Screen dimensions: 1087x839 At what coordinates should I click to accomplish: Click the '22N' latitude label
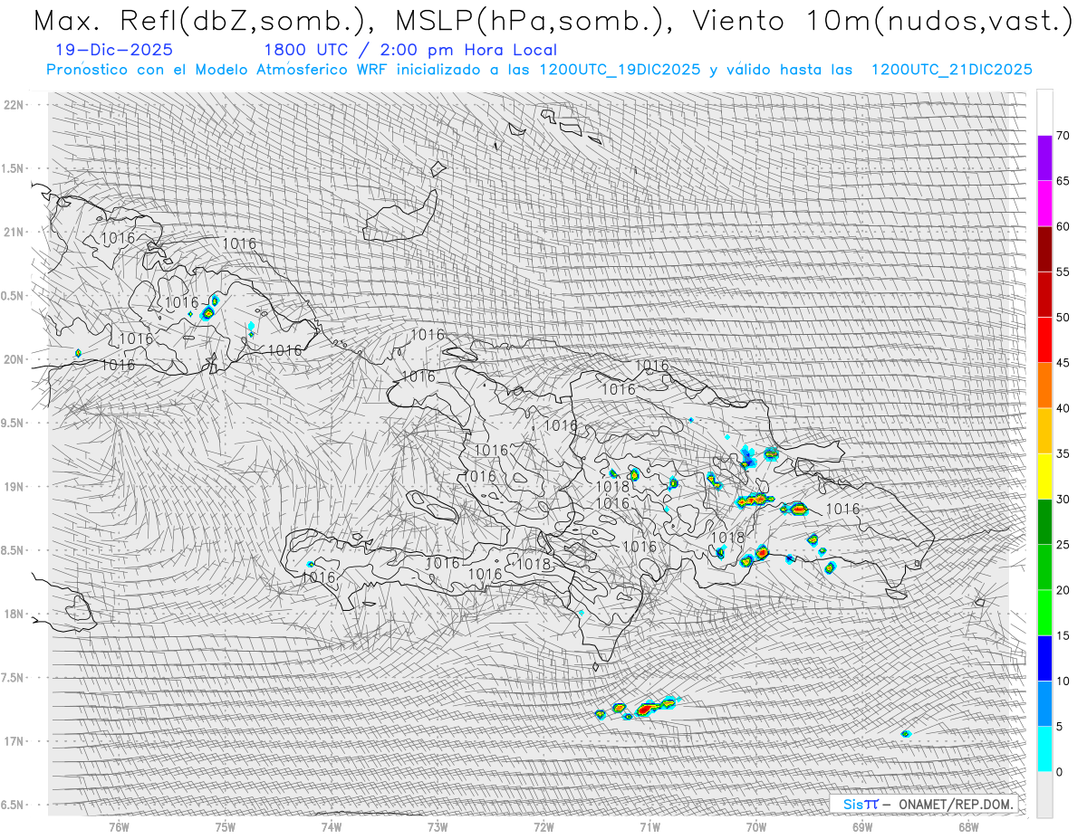click(14, 104)
